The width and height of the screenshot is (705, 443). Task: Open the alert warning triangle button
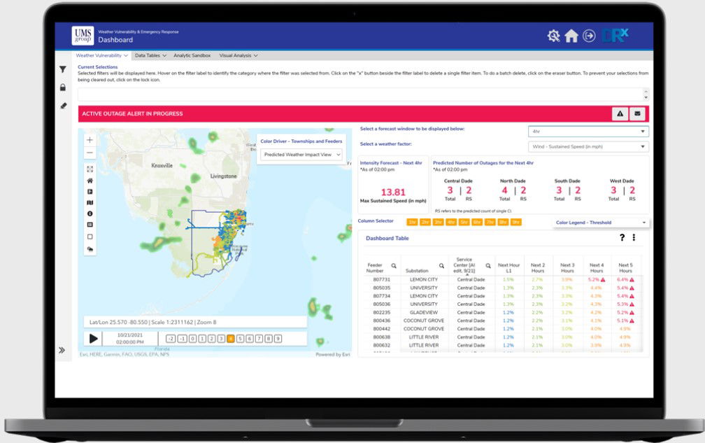[x=620, y=113]
